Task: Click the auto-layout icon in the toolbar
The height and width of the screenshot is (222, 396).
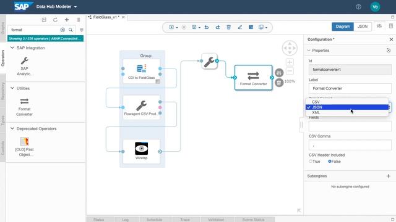Action: click(251, 27)
